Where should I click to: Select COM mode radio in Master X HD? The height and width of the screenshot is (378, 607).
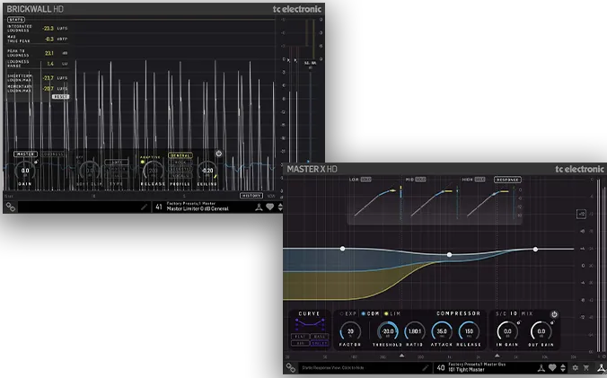[363, 313]
